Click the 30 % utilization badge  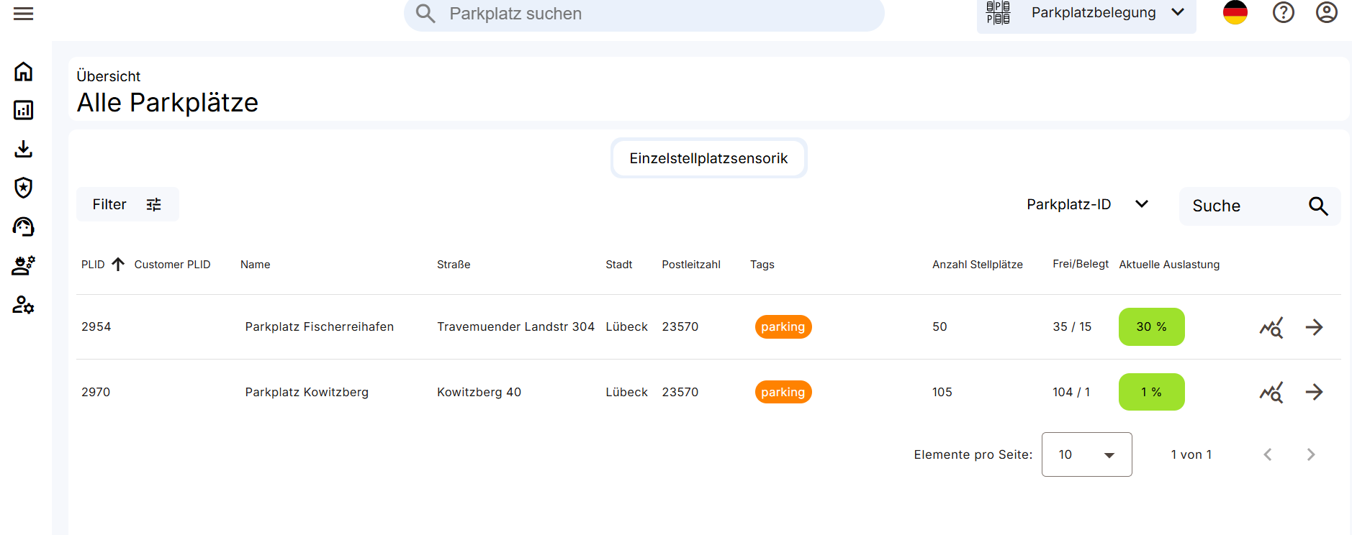point(1151,327)
